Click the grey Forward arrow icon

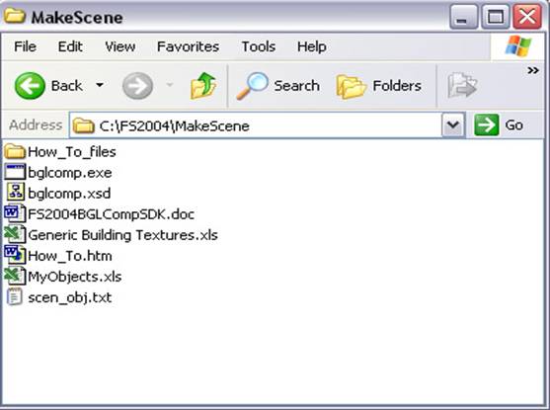[x=137, y=86]
